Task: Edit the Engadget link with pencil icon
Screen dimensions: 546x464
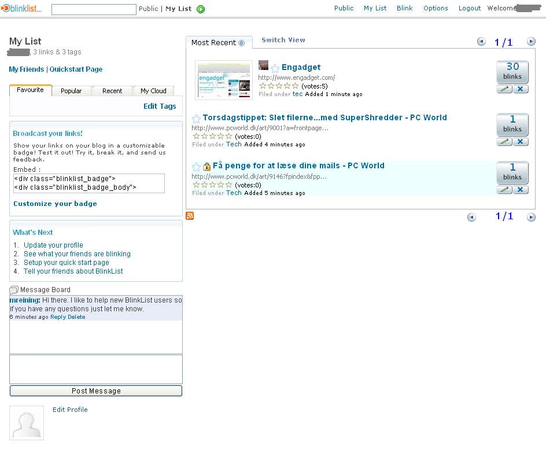Action: (504, 89)
